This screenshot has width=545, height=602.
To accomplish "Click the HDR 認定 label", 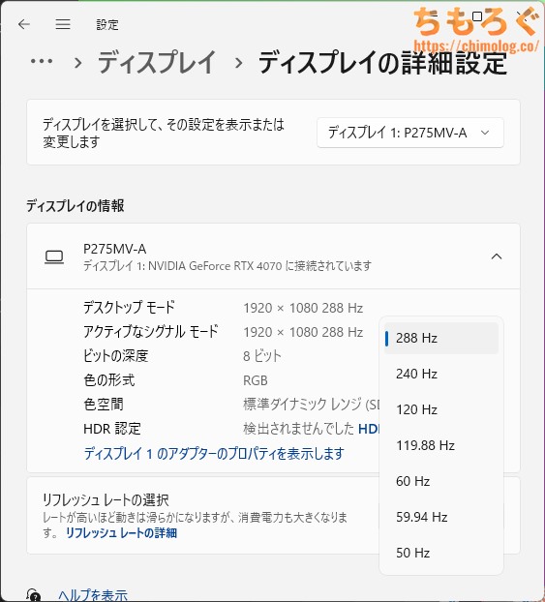I will tap(112, 429).
